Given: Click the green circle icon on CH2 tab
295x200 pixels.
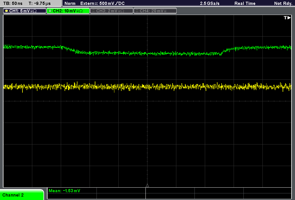Looking at the screenshot, I should point(50,11).
